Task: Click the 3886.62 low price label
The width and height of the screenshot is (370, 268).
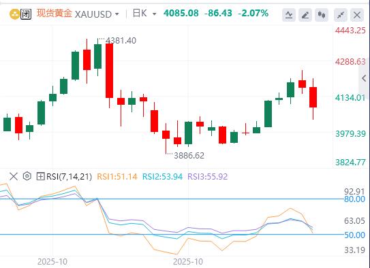Action: (x=189, y=156)
